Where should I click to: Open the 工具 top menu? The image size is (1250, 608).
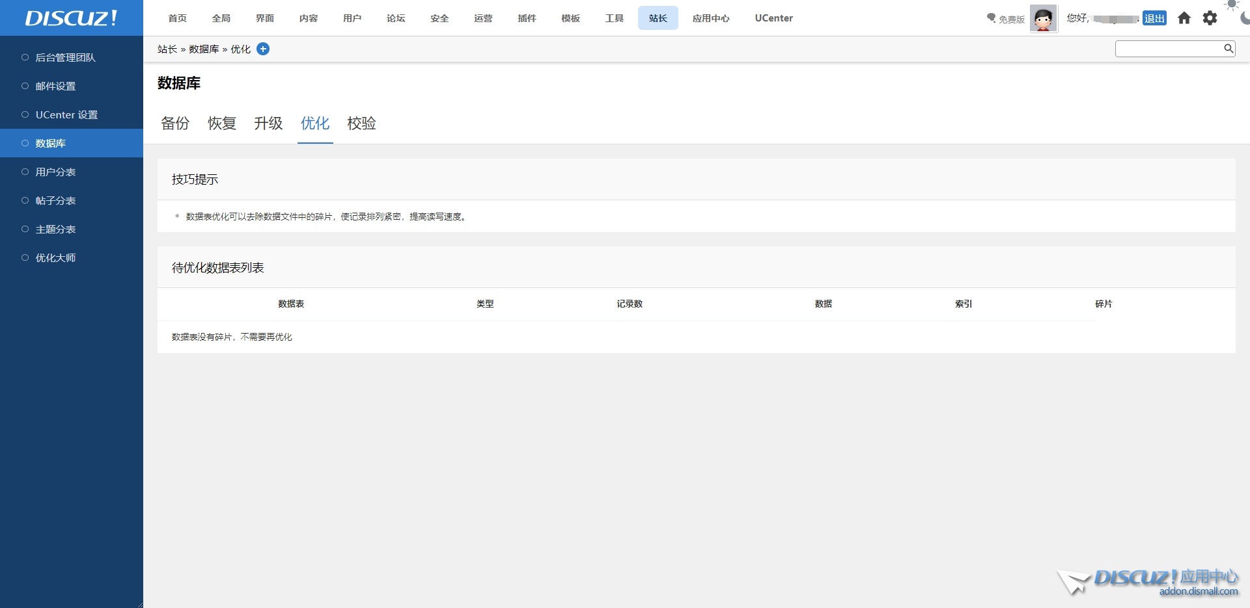point(614,18)
